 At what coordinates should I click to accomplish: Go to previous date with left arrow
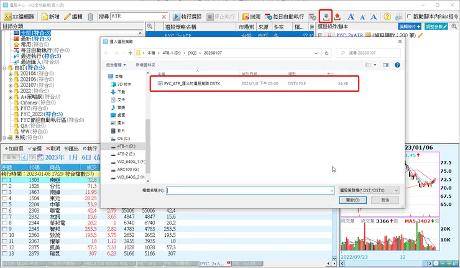[24, 157]
